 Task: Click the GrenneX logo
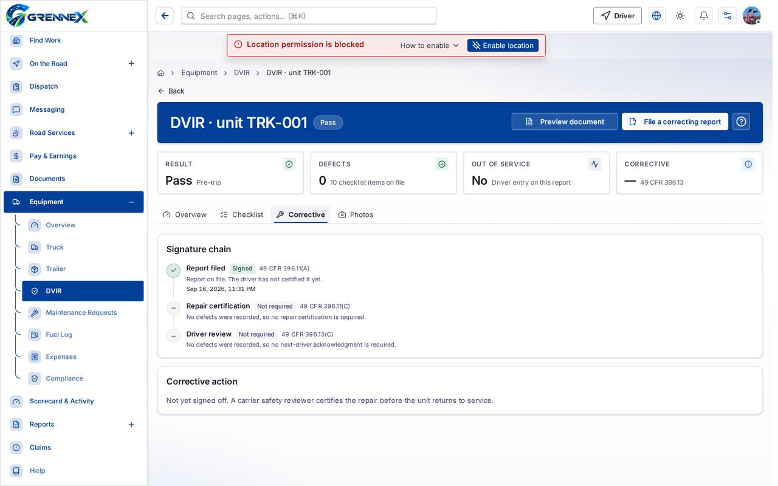[x=47, y=15]
